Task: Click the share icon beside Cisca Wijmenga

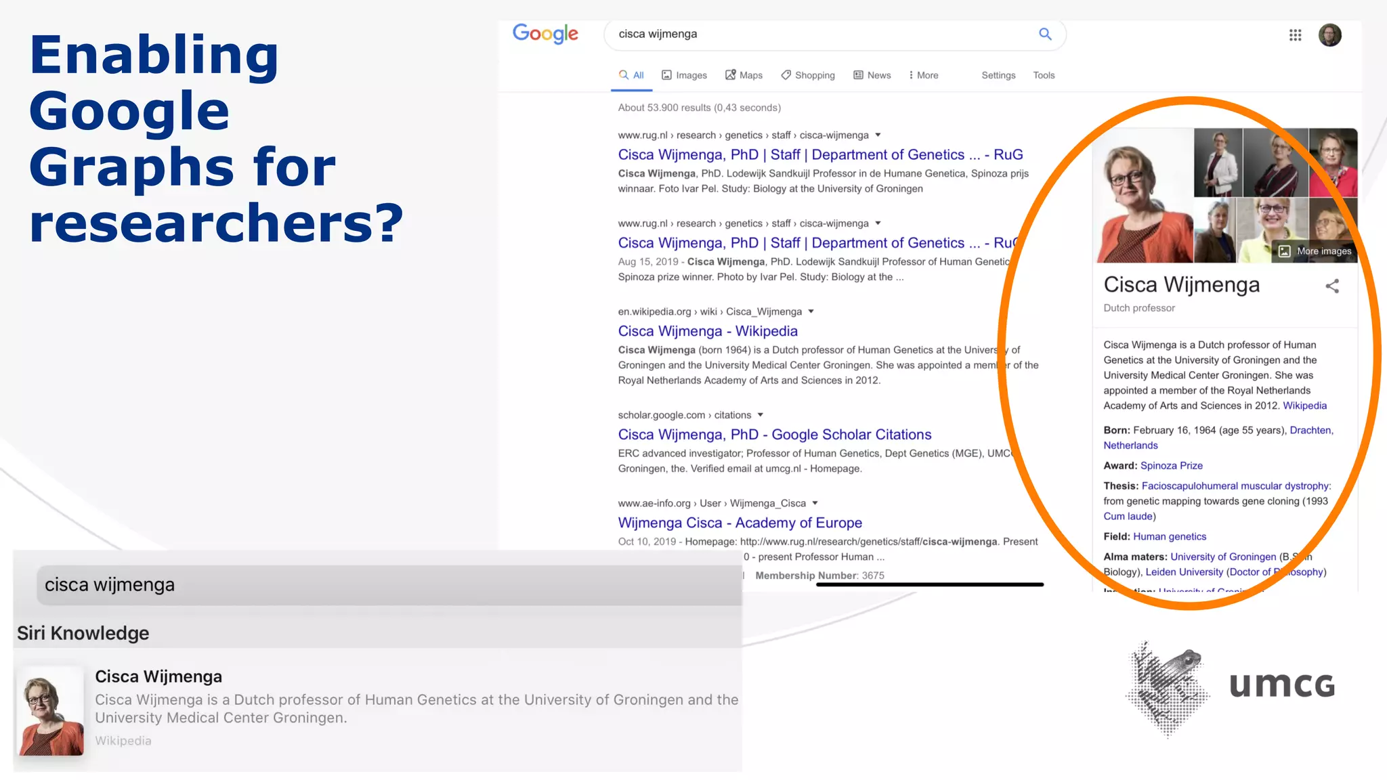Action: tap(1332, 286)
